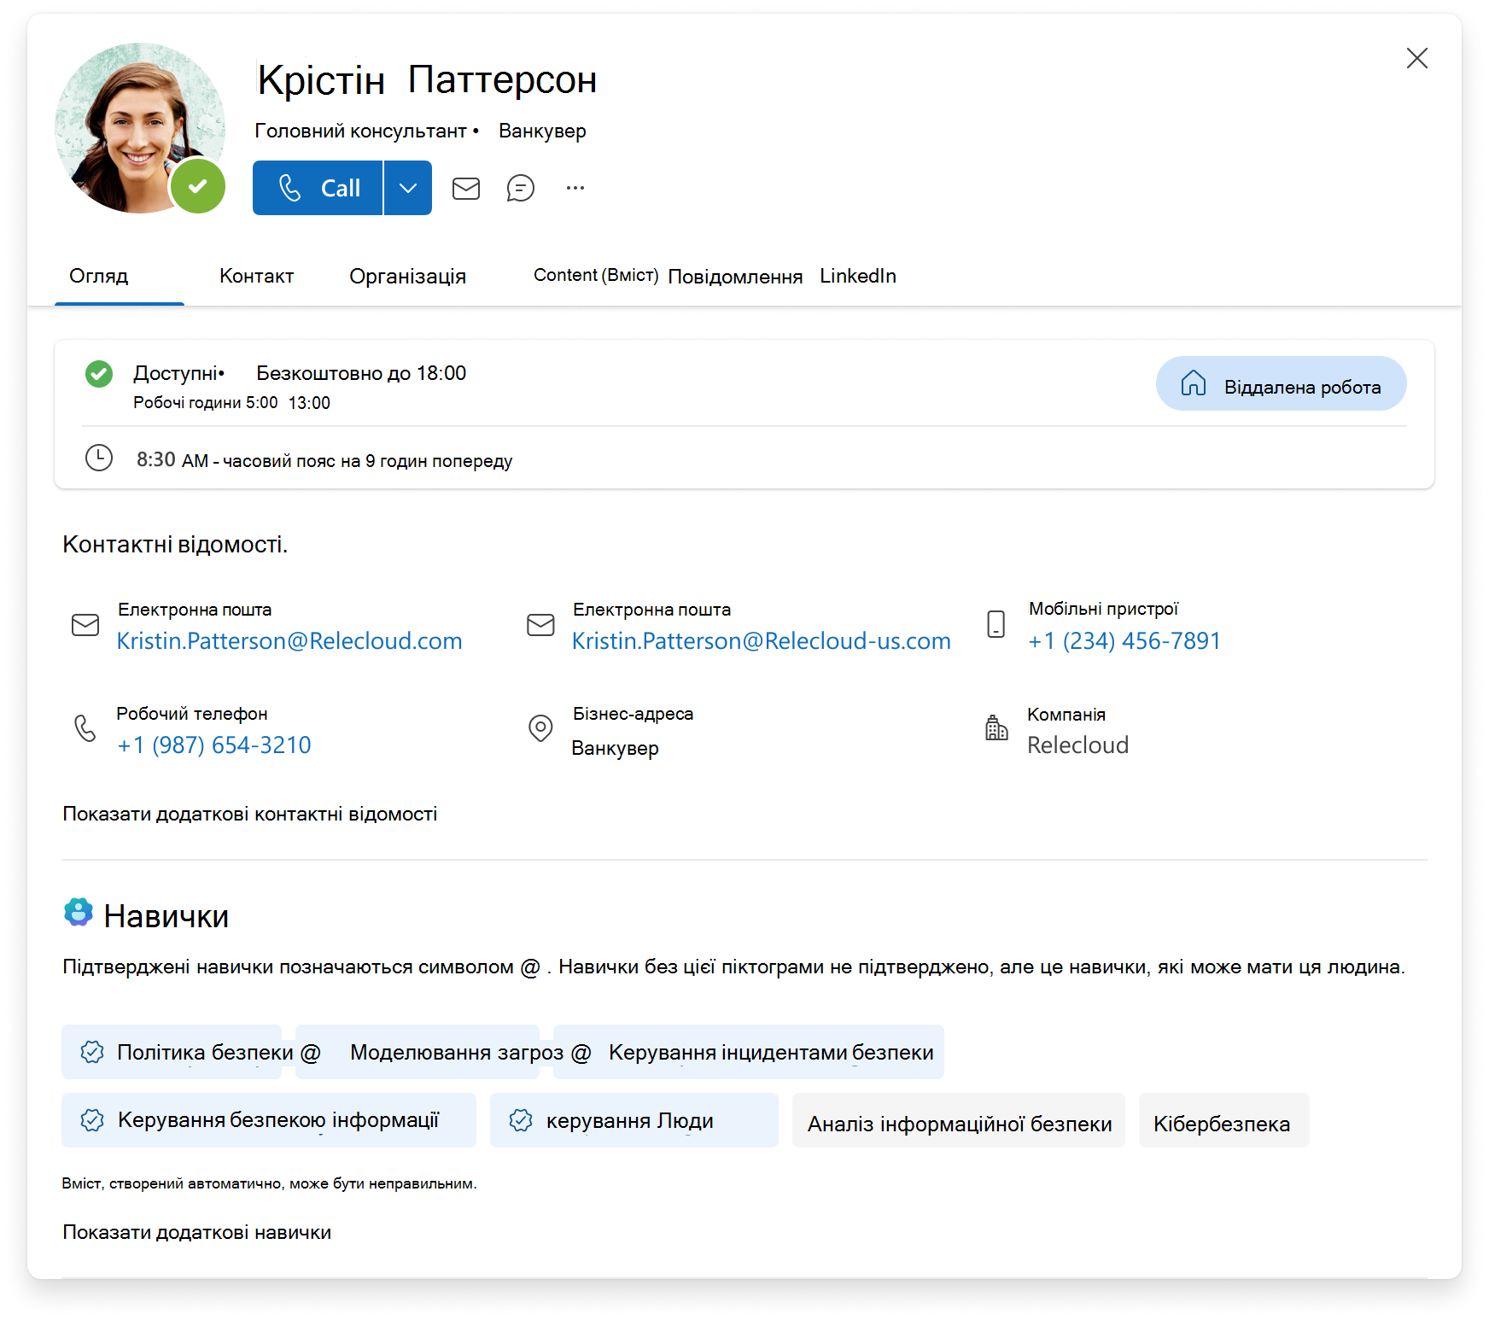Screen dimensions: 1489x1320
Task: Click the envelope icon beside Relecloud.com email
Action: tap(85, 625)
